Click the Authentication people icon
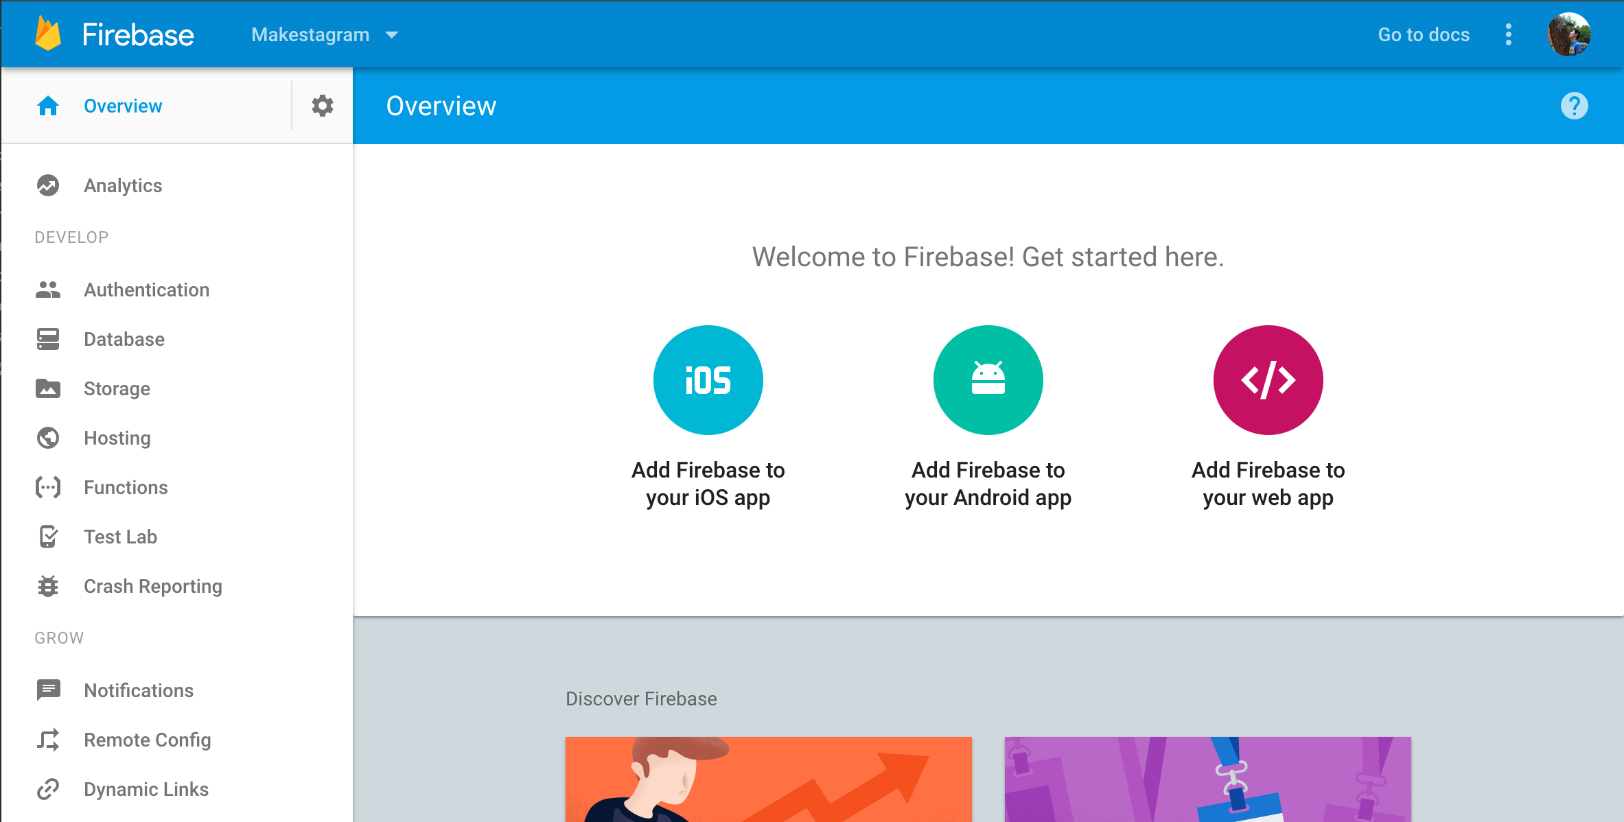Screen dimensions: 1624x822 click(x=48, y=290)
